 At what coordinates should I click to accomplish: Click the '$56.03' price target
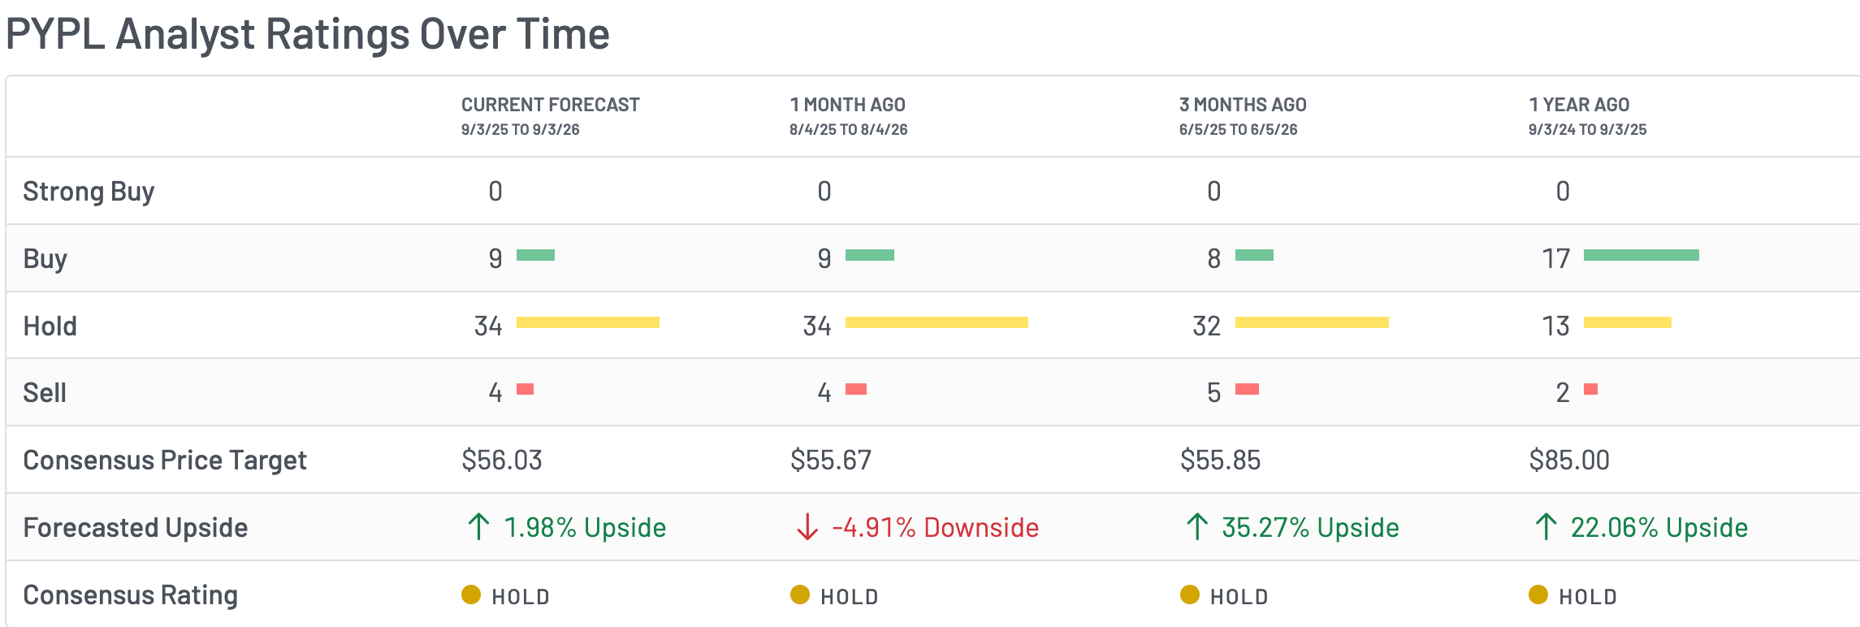click(502, 461)
